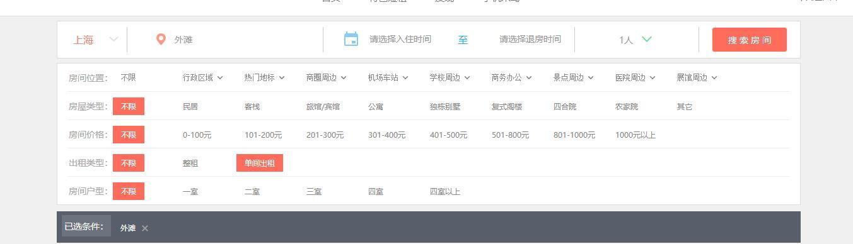Choose the 三室 room layout
The width and height of the screenshot is (853, 244).
314,192
